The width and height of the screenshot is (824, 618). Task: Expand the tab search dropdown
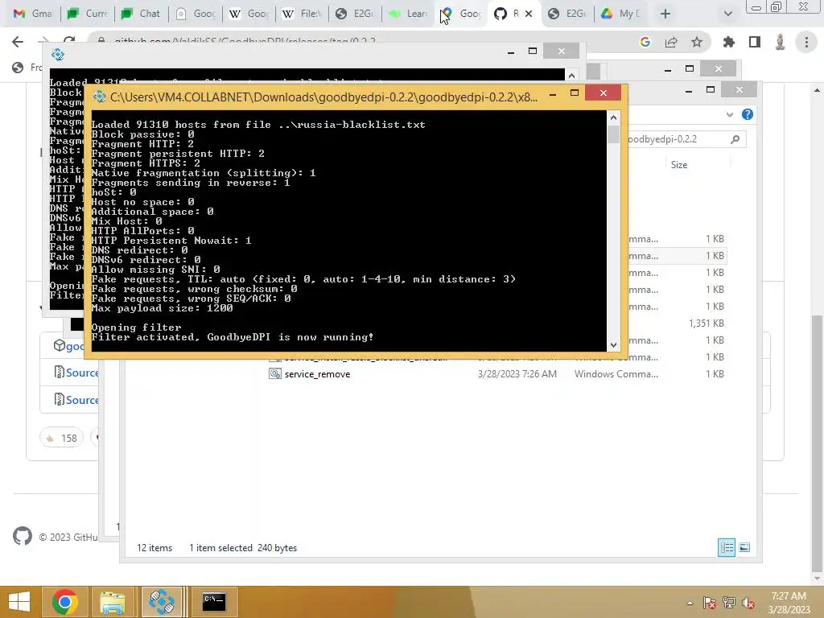(727, 14)
